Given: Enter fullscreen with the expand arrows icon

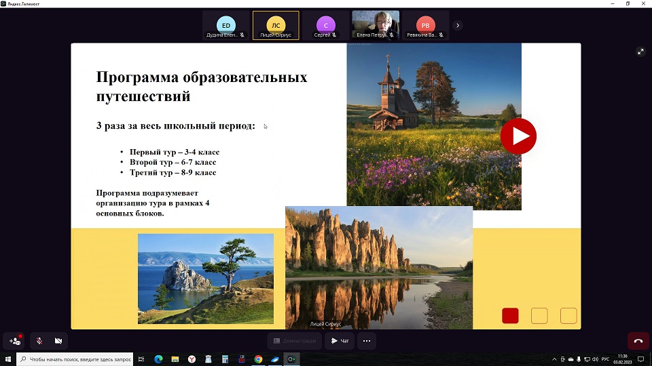Looking at the screenshot, I should 640,52.
